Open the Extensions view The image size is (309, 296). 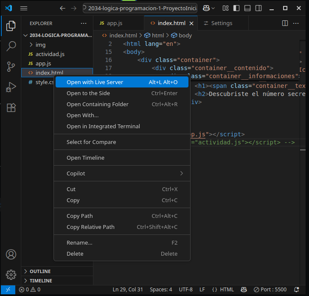pyautogui.click(x=11, y=108)
